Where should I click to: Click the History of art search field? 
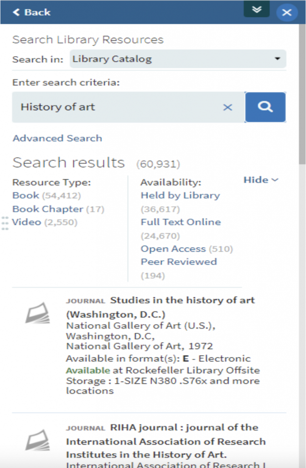click(119, 107)
